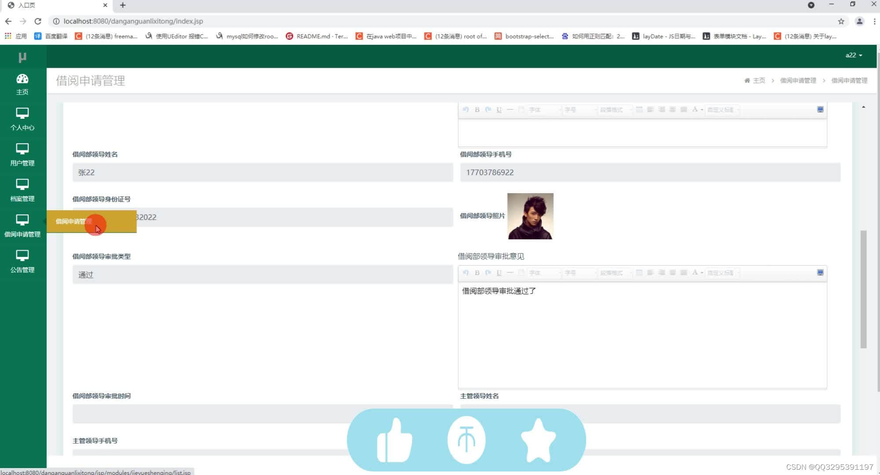Open 用户管理 in the sidebar
The width and height of the screenshot is (880, 475).
tap(22, 155)
